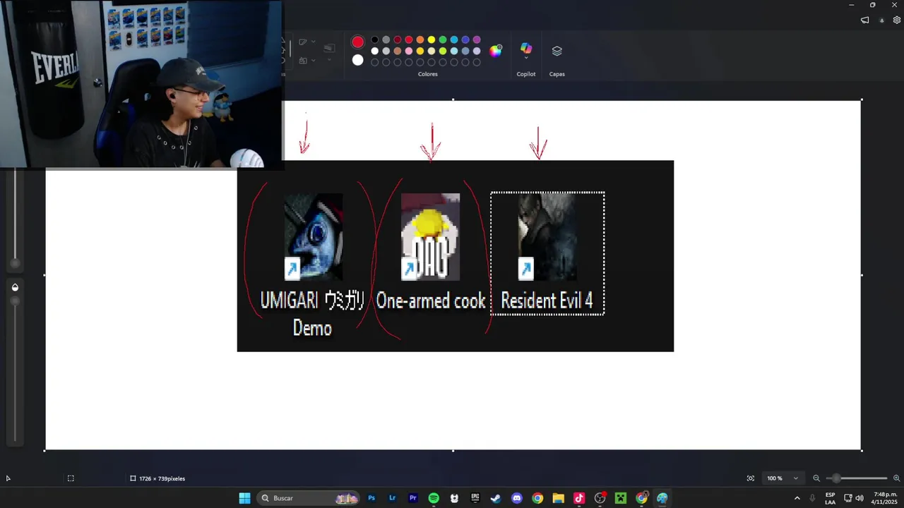Pick the lavender color swatch
Image resolution: width=904 pixels, height=508 pixels.
pos(477,51)
